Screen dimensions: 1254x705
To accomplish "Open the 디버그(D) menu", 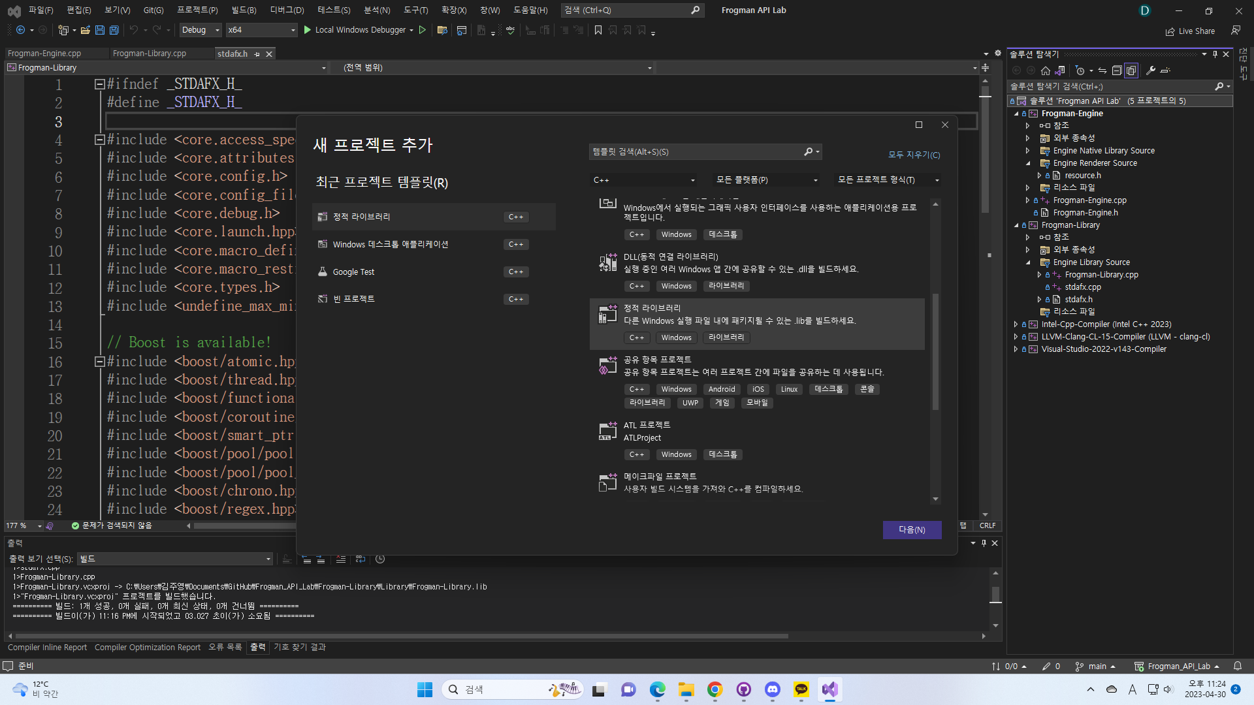I will [x=287, y=10].
